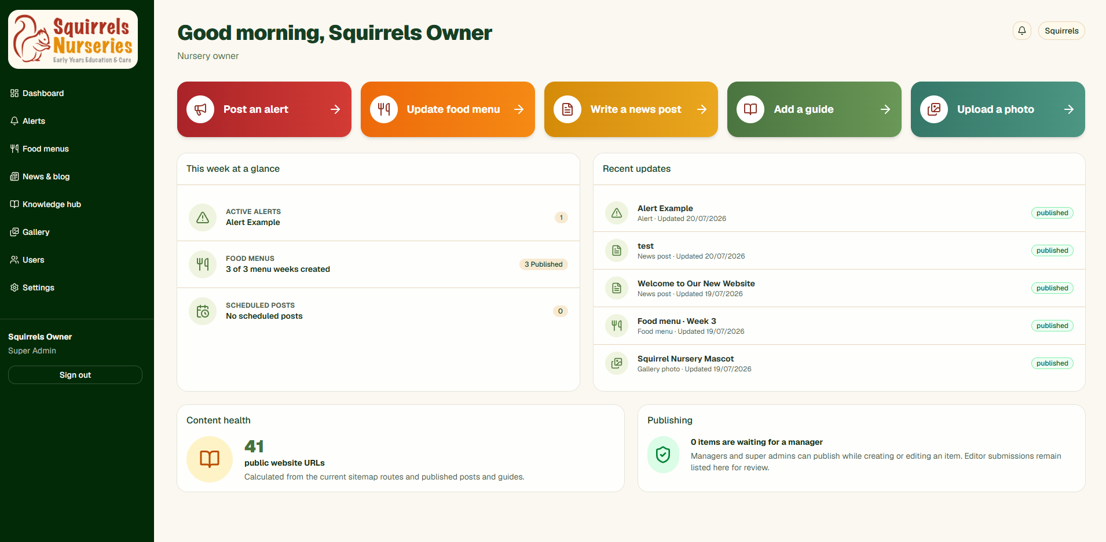This screenshot has height=542, width=1106.
Task: Click the megaphone icon on Post an alert
Action: [x=200, y=109]
